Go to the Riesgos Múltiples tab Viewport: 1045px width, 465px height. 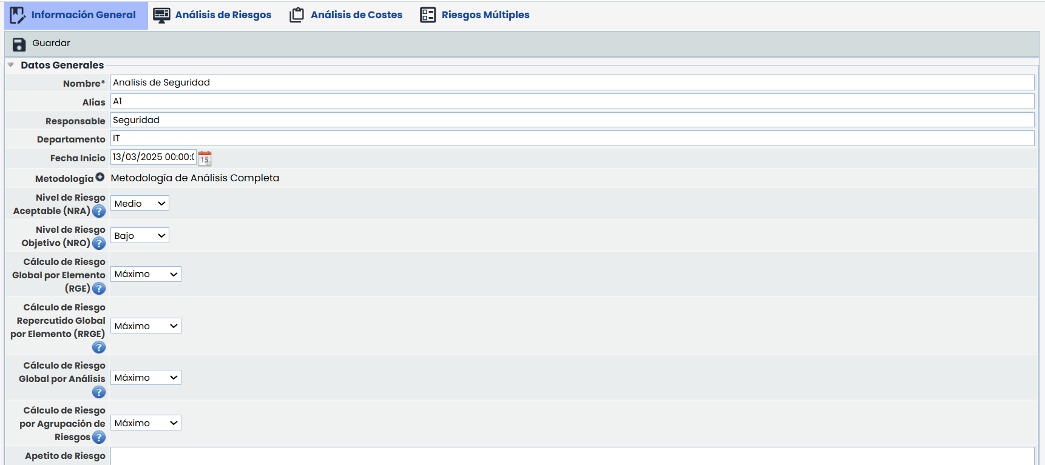475,15
